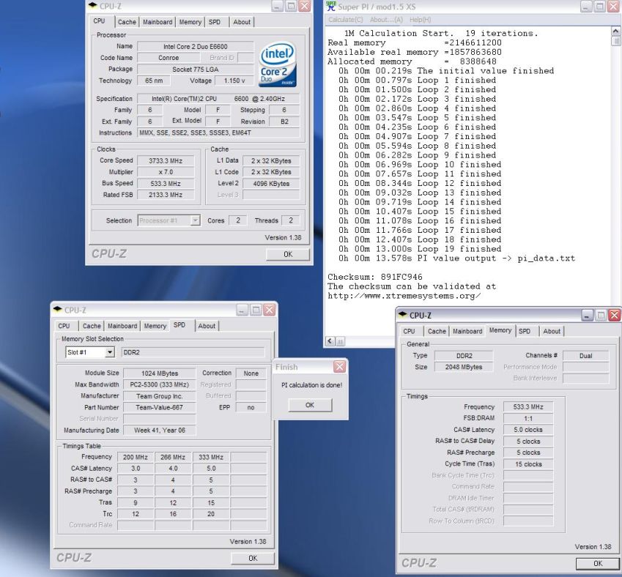Click the Voltage value 1.150 v
Viewport: 622px width, 577px height.
234,81
